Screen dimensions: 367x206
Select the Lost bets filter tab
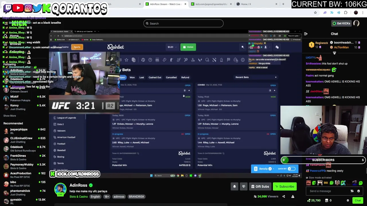tap(142, 78)
